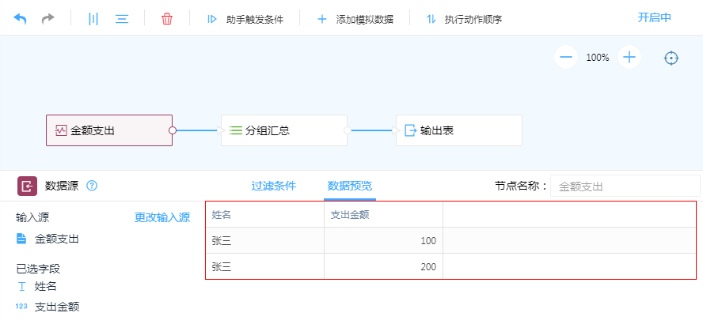Screen dimensions: 703x324
Task: Toggle the 开启中 status
Action: coord(655,17)
